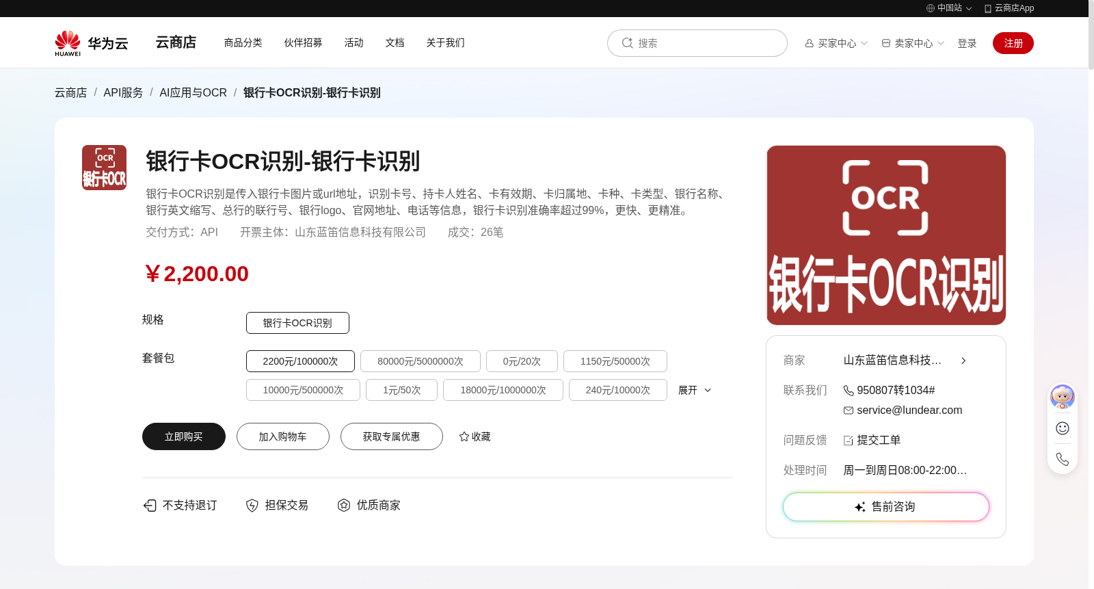Click the 山东蓝笛信息科技 merchant link

click(892, 361)
